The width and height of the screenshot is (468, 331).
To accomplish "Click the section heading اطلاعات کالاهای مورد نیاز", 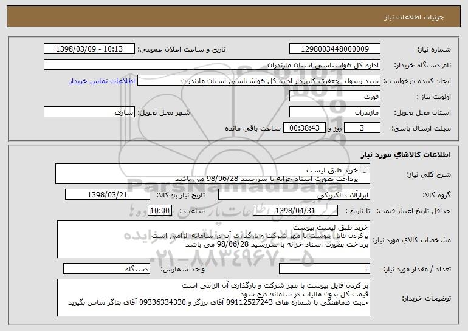I will tap(405, 155).
